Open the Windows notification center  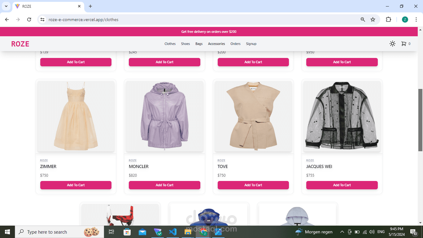pos(414,232)
